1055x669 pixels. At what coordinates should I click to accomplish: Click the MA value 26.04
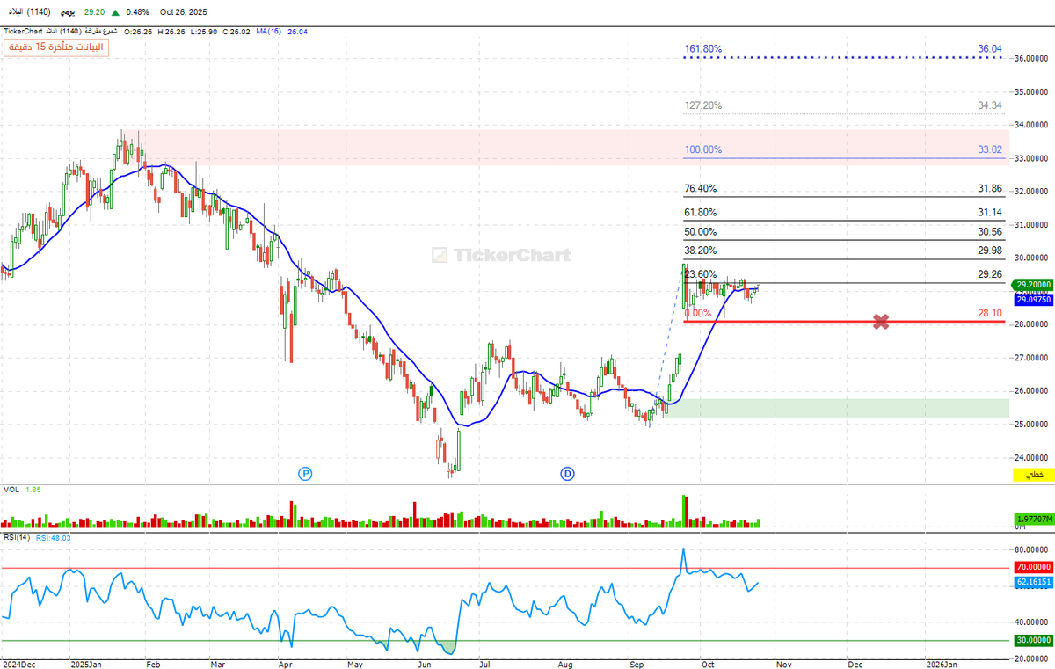(296, 31)
